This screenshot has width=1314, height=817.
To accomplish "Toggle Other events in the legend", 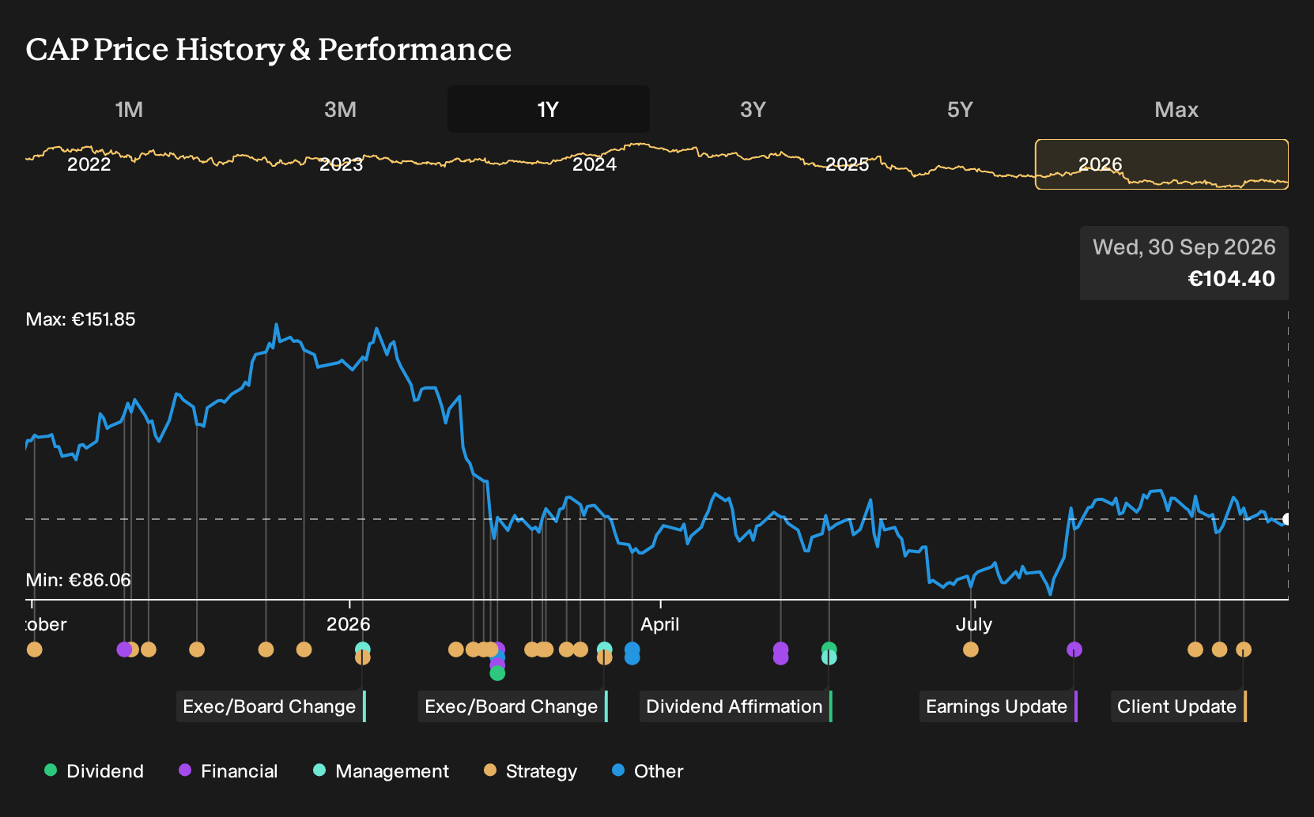I will point(648,771).
